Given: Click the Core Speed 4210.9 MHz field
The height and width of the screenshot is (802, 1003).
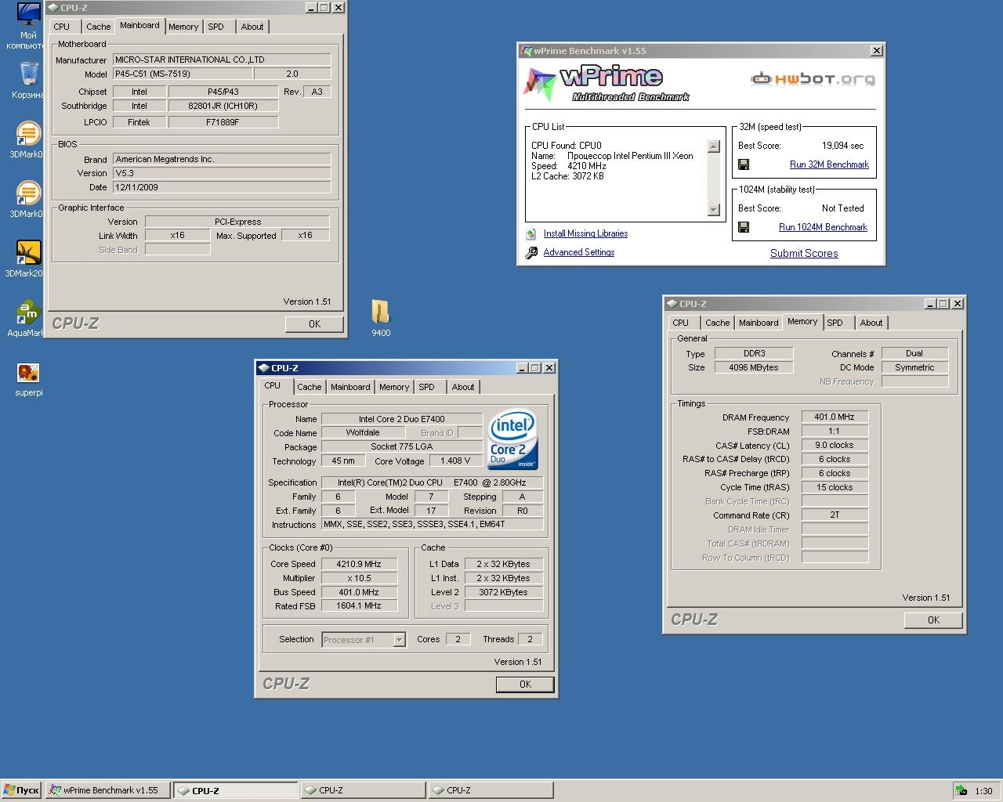Looking at the screenshot, I should [x=358, y=564].
